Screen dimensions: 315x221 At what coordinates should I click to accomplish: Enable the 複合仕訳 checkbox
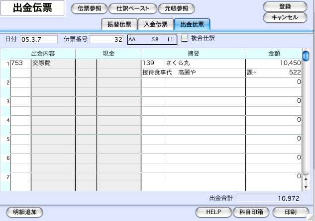click(x=185, y=38)
